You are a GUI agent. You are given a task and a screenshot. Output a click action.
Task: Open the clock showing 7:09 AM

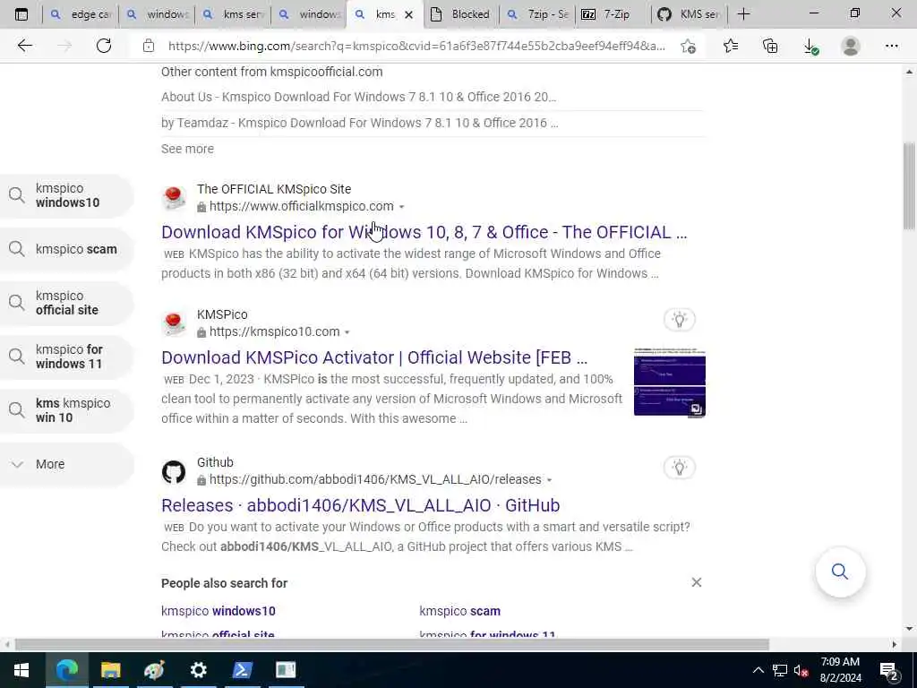pyautogui.click(x=840, y=670)
